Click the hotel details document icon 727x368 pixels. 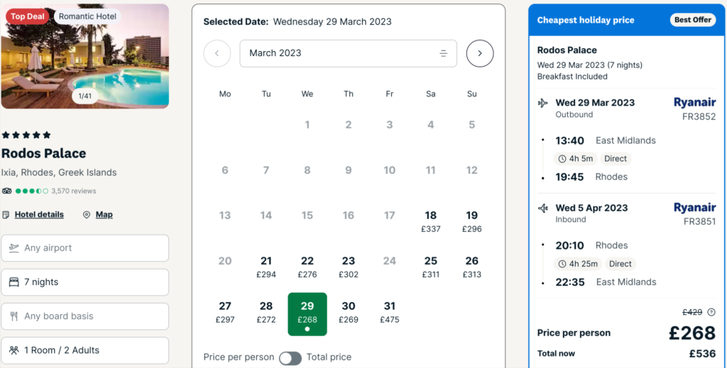(6, 215)
